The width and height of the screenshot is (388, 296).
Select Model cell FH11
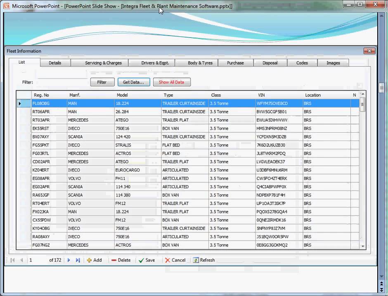(137, 179)
